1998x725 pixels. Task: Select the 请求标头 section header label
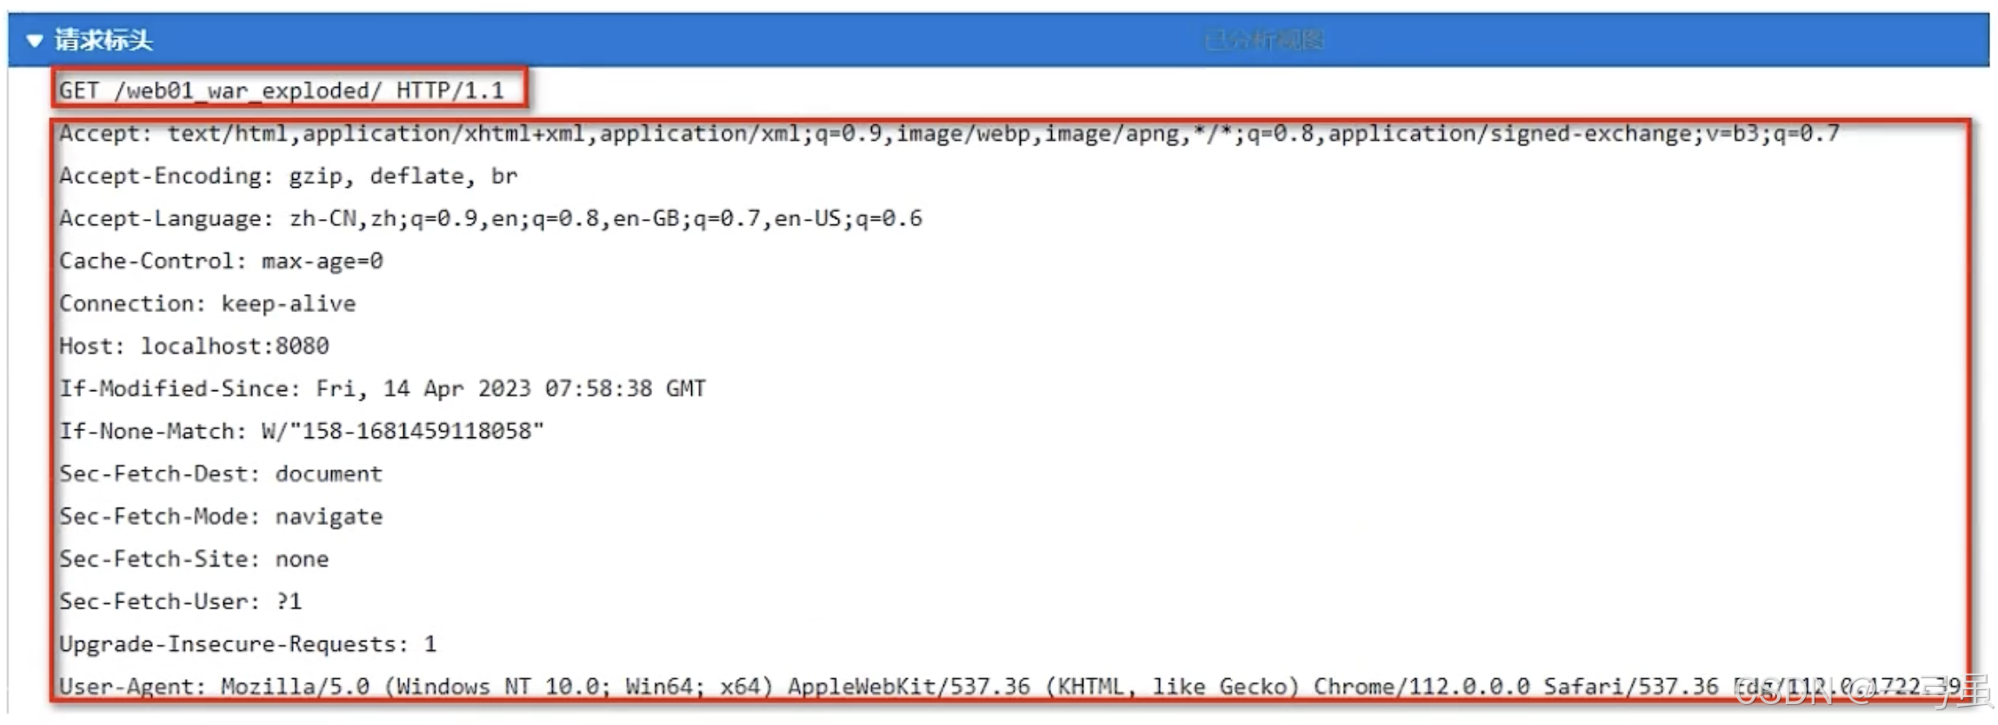coord(103,40)
